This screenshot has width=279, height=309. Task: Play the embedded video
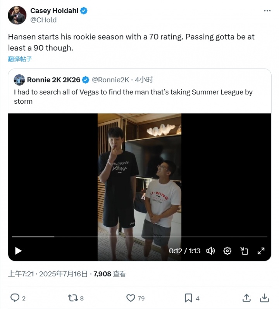pyautogui.click(x=18, y=251)
